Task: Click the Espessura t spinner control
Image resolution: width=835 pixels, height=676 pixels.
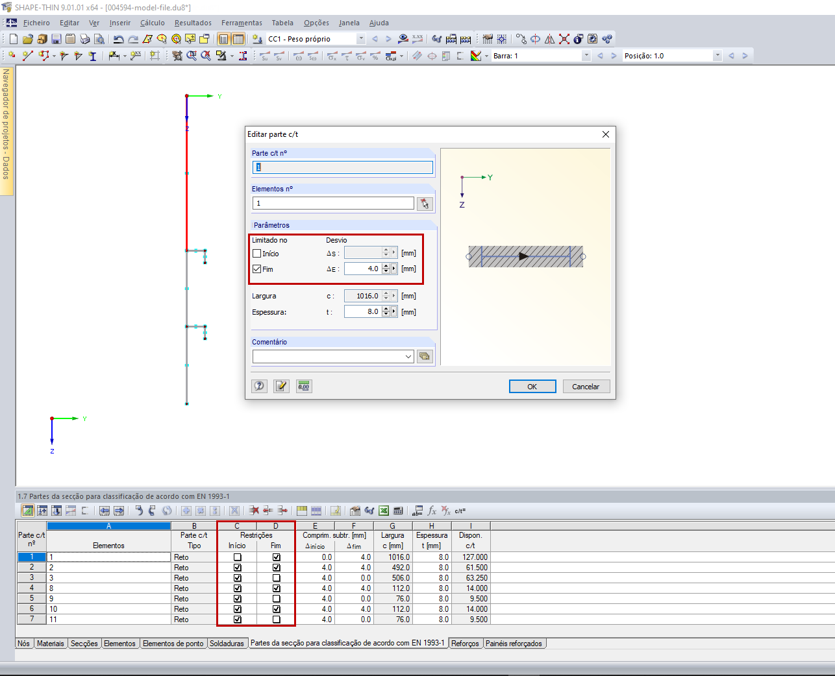Action: tap(386, 311)
